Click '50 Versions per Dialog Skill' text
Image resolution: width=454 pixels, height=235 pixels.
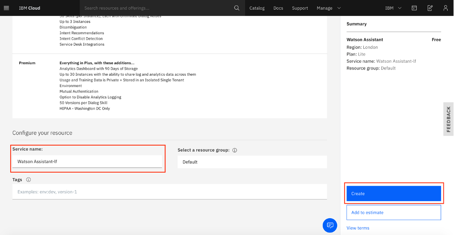point(83,103)
